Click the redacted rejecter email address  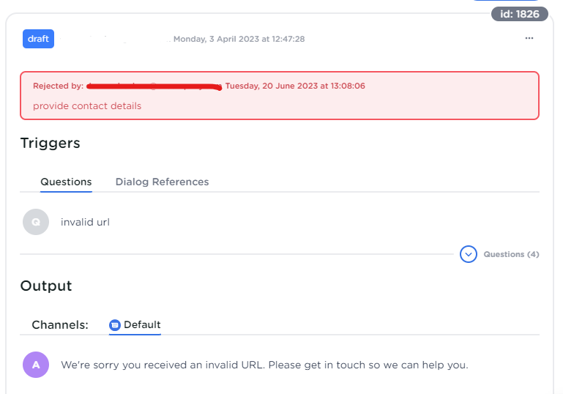coord(154,86)
